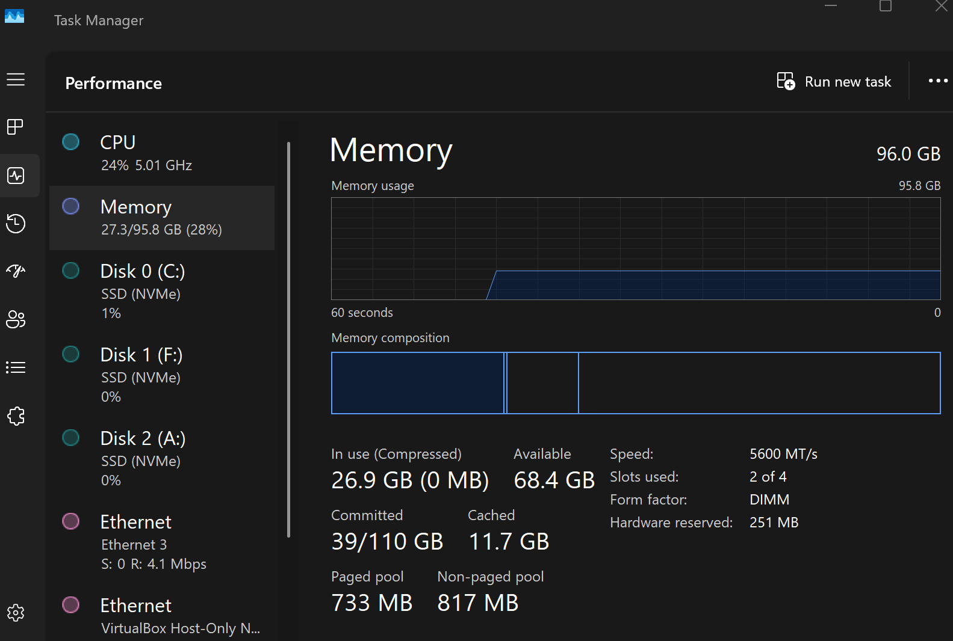
Task: Click the standby segment of Memory composition bar
Action: point(543,383)
